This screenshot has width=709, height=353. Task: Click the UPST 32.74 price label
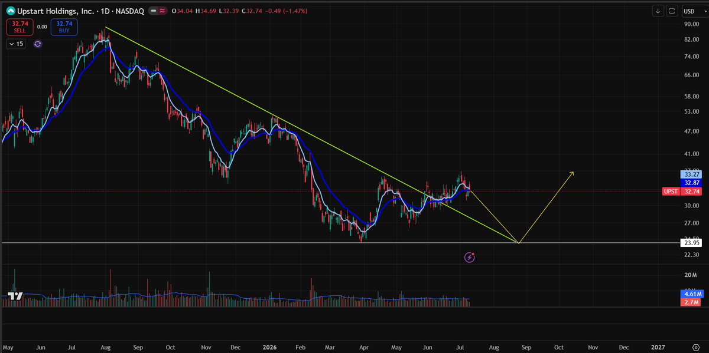682,192
